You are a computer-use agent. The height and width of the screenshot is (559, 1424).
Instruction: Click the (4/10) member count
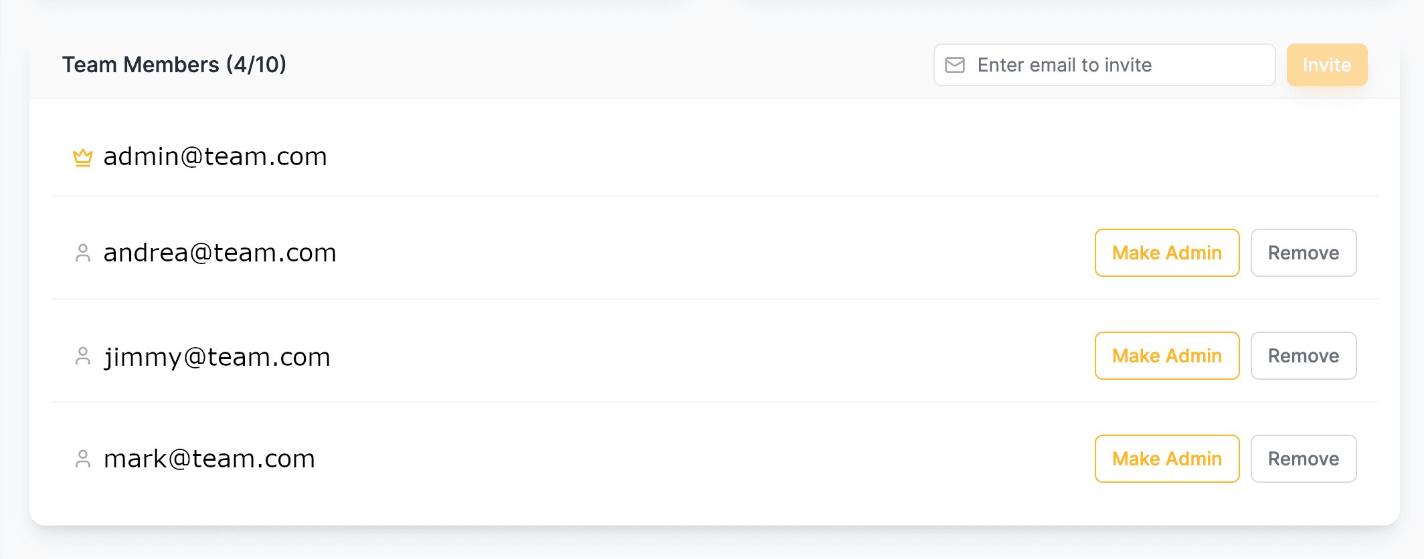tap(256, 65)
